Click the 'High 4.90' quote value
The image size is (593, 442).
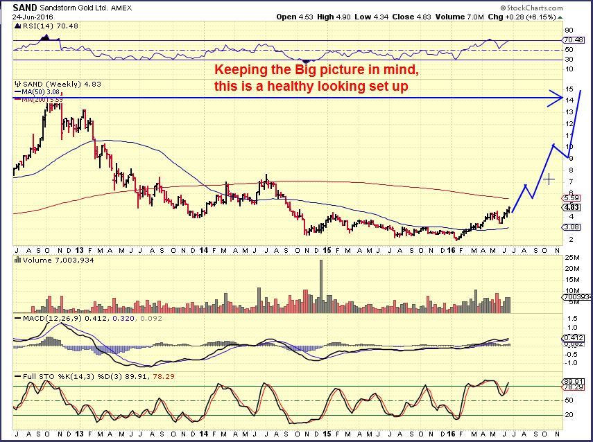click(334, 17)
